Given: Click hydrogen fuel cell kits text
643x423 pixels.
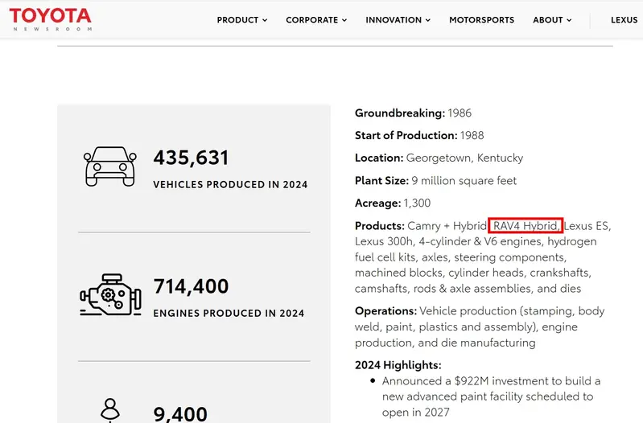Looking at the screenshot, I should coord(476,249).
